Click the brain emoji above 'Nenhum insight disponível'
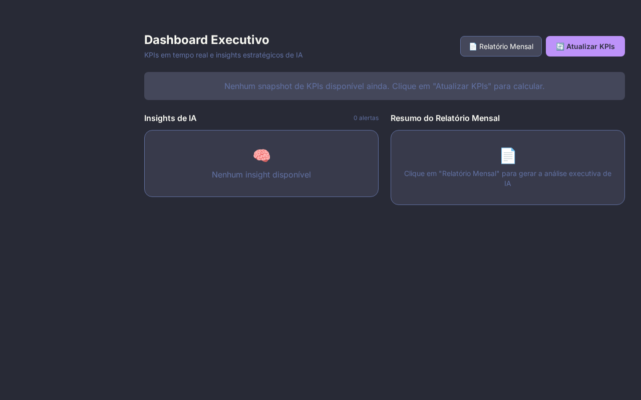641x400 pixels. point(261,155)
